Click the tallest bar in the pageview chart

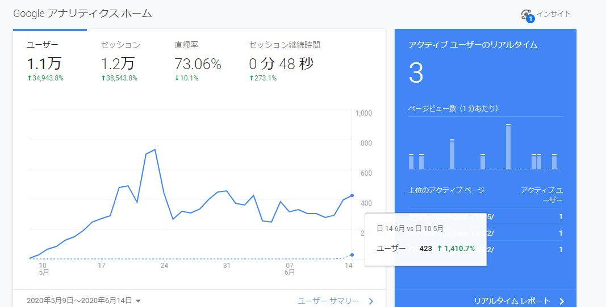click(x=508, y=147)
